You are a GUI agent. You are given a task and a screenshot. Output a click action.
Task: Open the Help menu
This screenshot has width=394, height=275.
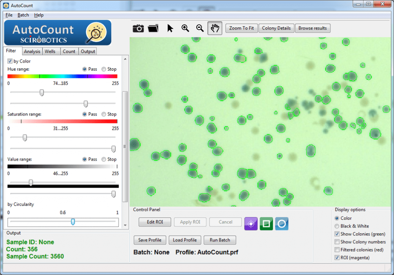point(38,15)
